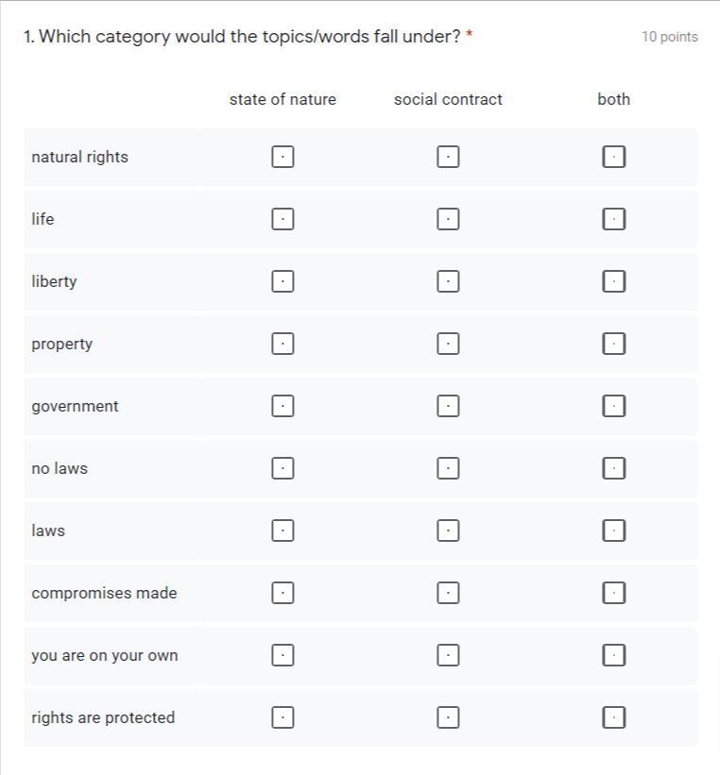Check 'state of nature' for laws row
The height and width of the screenshot is (775, 720).
[x=283, y=531]
